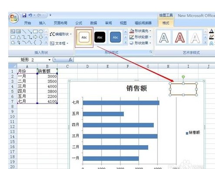Open the 页面布局 tab
Viewport: 215px width, 169px height.
pyautogui.click(x=60, y=23)
